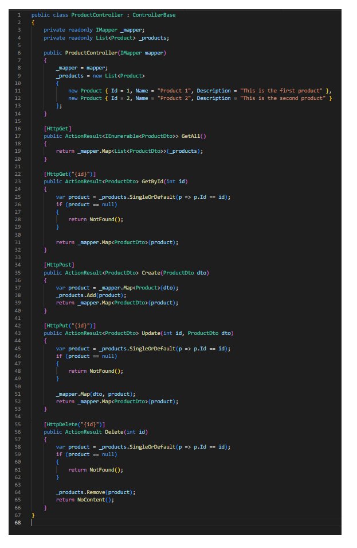Click the Create method name on line 35
Screen dimensions: 357x548
click(x=151, y=273)
